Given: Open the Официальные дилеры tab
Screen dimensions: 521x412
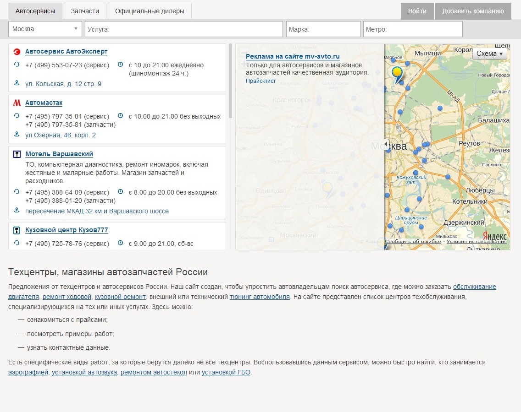Looking at the screenshot, I should pyautogui.click(x=150, y=11).
